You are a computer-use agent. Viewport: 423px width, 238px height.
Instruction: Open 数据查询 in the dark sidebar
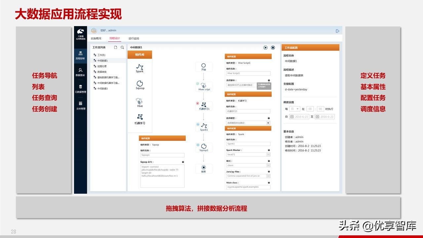point(80,72)
